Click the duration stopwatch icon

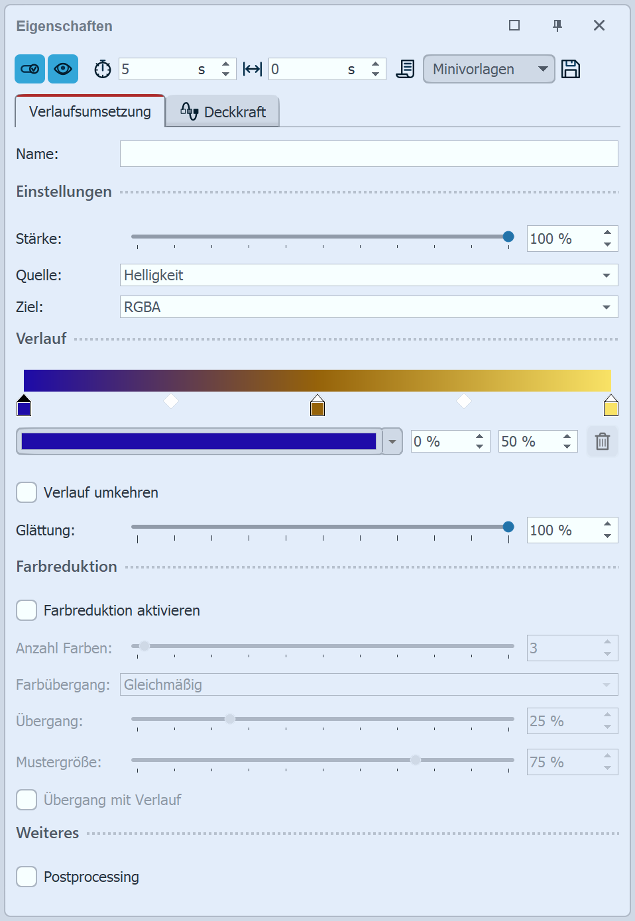[103, 69]
